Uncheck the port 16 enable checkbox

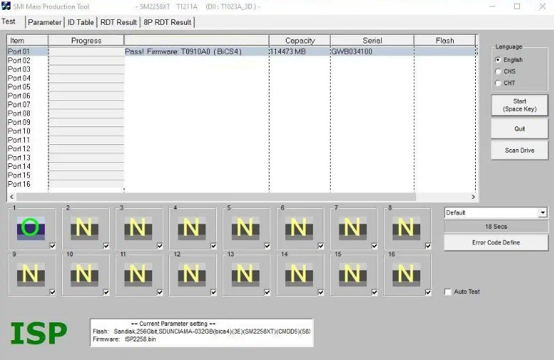click(428, 293)
